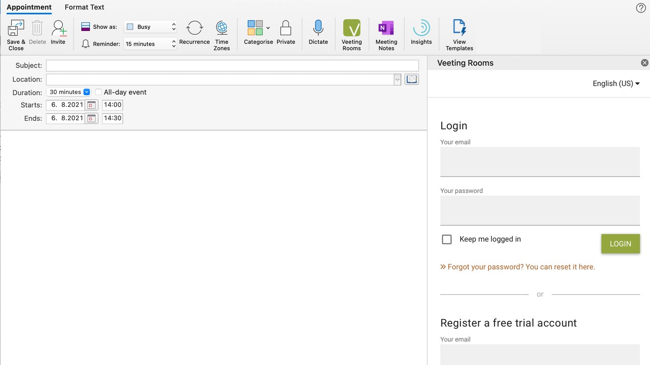Viewport: 650px width, 365px height.
Task: Open Time Zones globe icon
Action: click(x=222, y=28)
